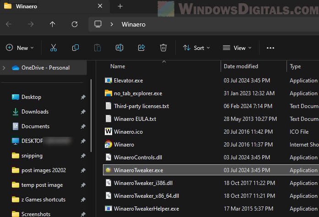Click the This PC monitor icon in address bar
319x217 pixels.
98,24
